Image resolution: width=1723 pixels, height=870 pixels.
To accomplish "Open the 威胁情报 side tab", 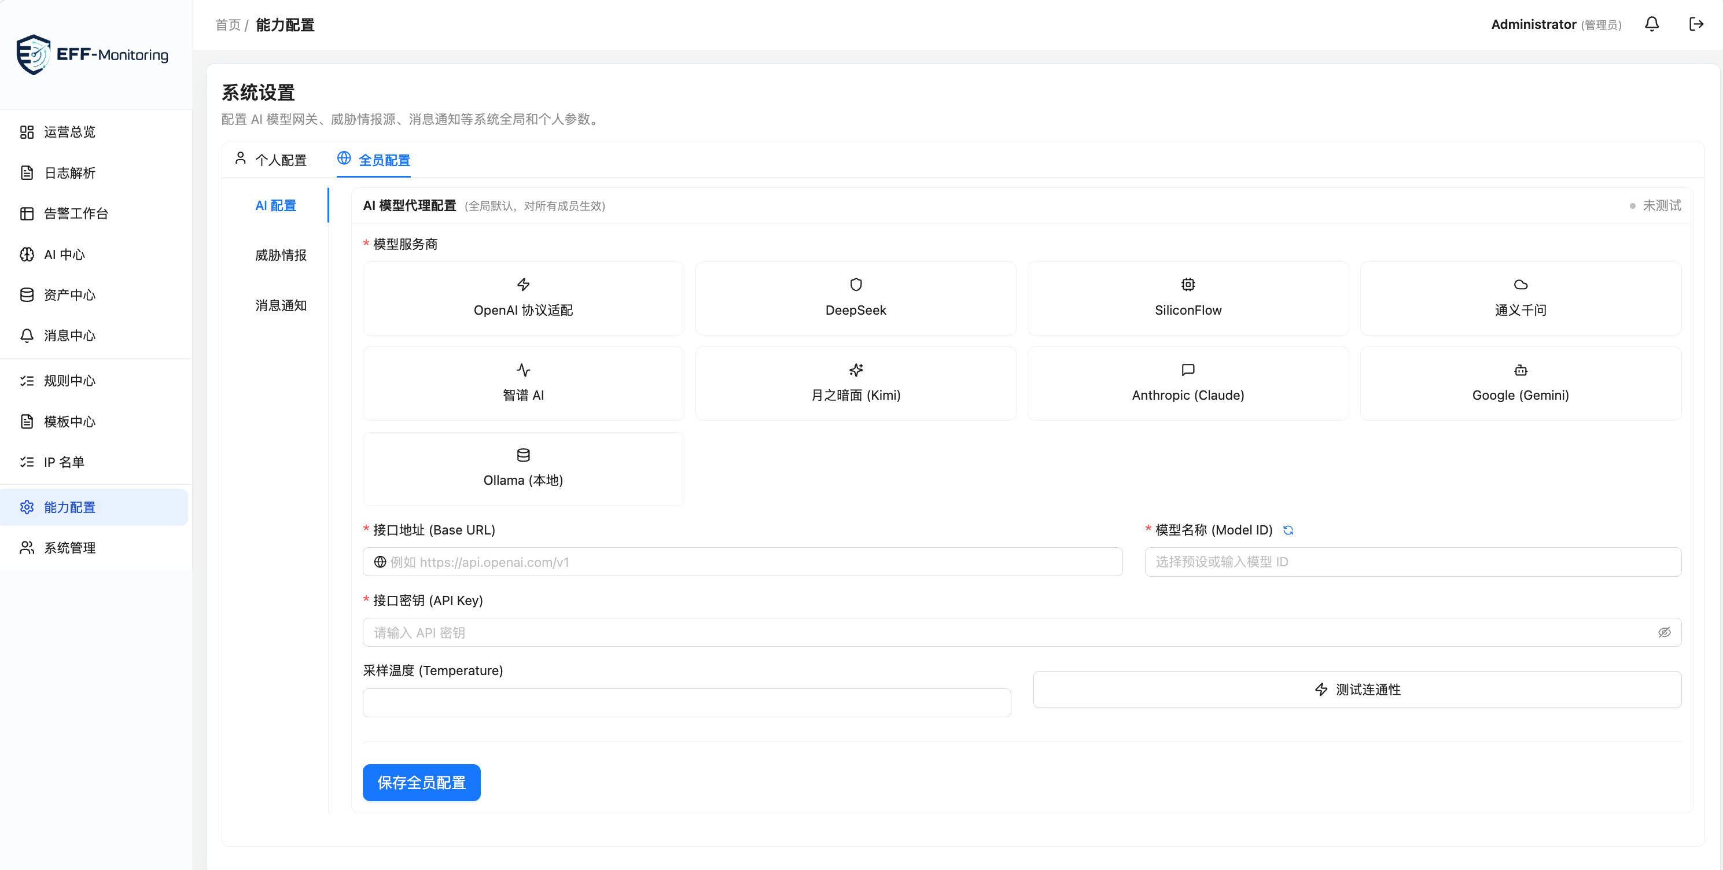I will (280, 255).
